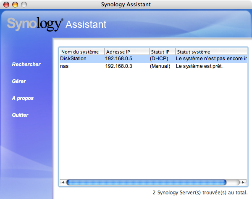
Task: Close the Synology Assistant window
Action: point(6,5)
